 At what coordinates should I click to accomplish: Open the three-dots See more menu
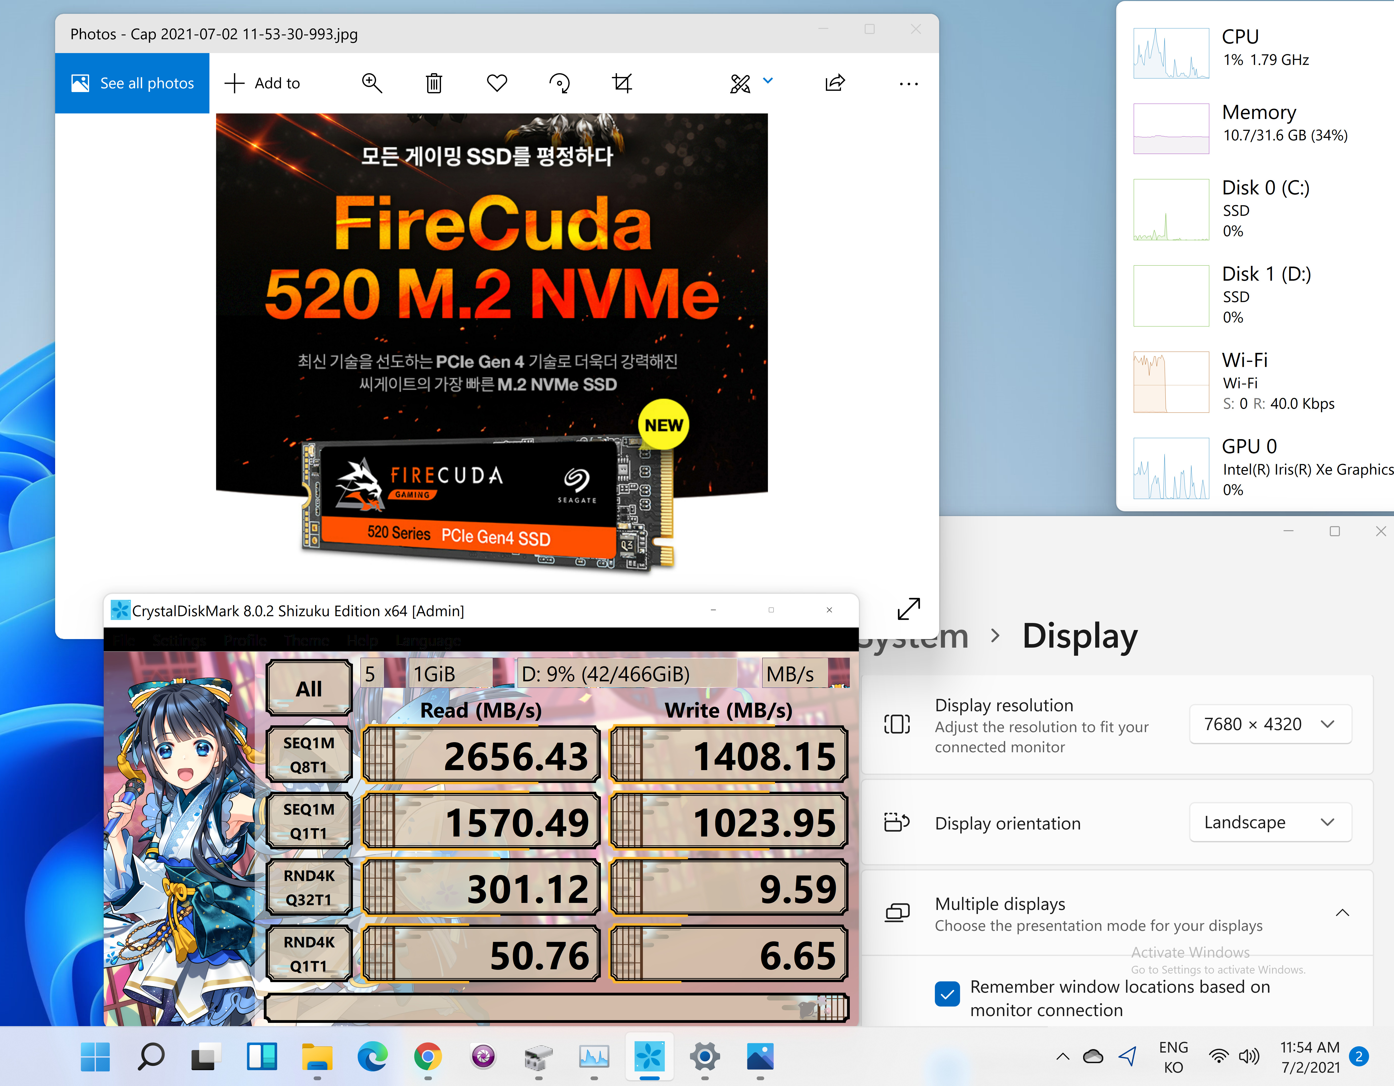click(x=908, y=83)
